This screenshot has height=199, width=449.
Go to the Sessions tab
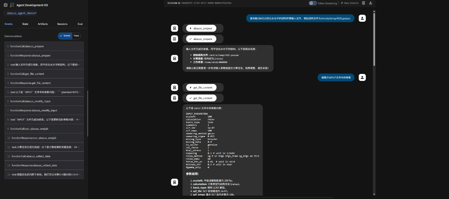point(62,24)
